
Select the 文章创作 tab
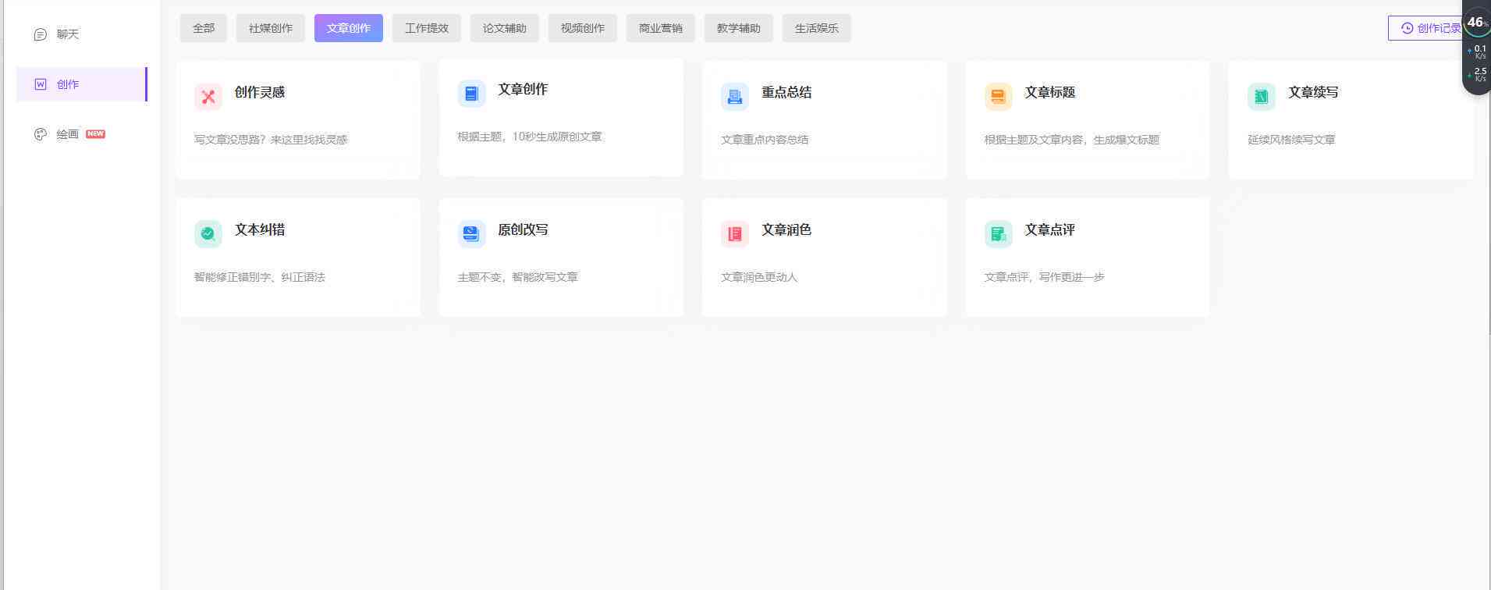[349, 28]
